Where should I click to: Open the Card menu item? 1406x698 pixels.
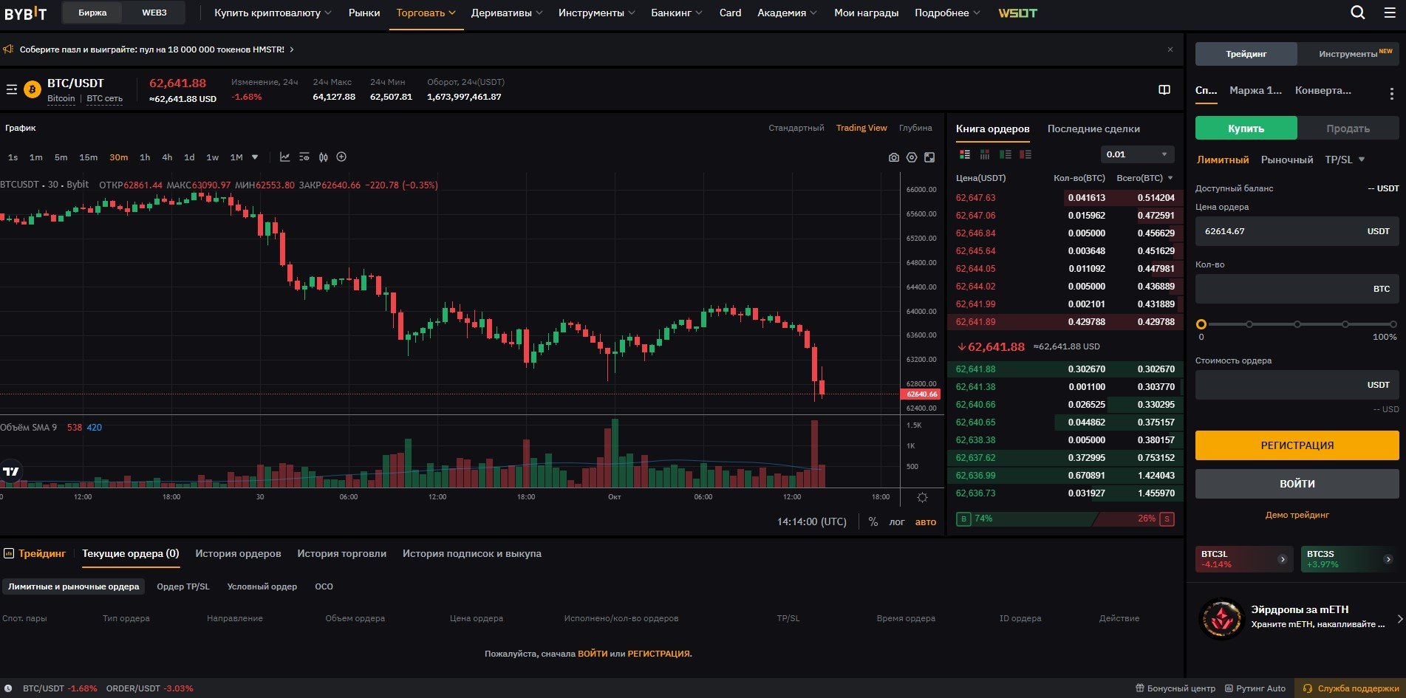pyautogui.click(x=730, y=13)
